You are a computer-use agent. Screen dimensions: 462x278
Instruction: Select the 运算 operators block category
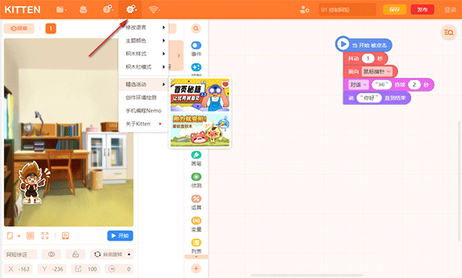click(x=196, y=203)
